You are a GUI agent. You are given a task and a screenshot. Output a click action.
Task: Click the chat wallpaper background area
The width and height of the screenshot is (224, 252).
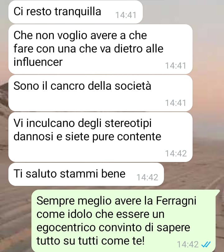(208, 112)
